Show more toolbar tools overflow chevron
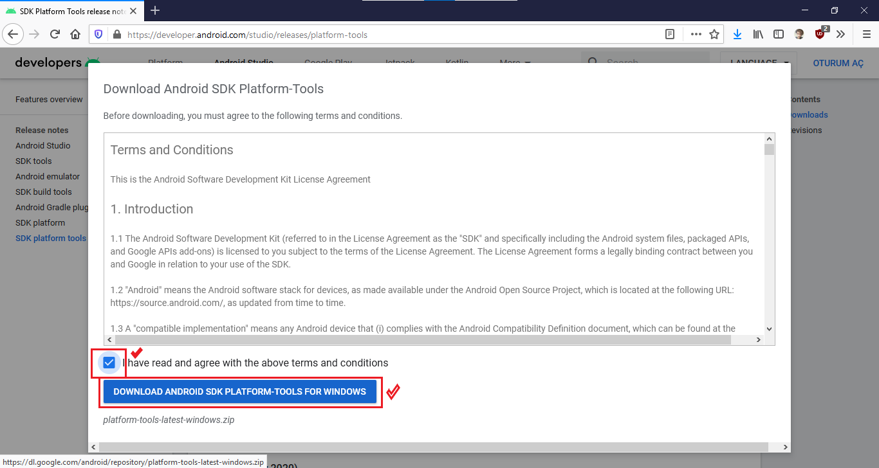The height and width of the screenshot is (468, 879). [840, 34]
